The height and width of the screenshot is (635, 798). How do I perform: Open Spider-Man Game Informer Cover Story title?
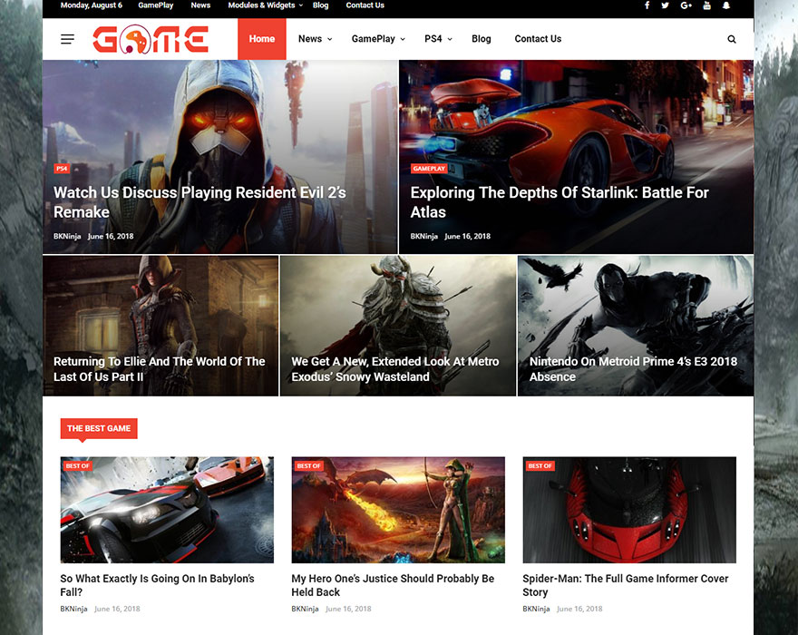tap(626, 585)
